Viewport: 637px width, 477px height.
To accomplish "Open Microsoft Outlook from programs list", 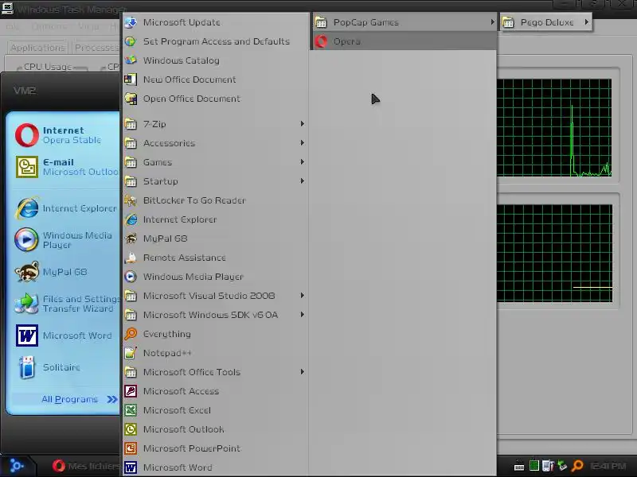I will point(215,429).
